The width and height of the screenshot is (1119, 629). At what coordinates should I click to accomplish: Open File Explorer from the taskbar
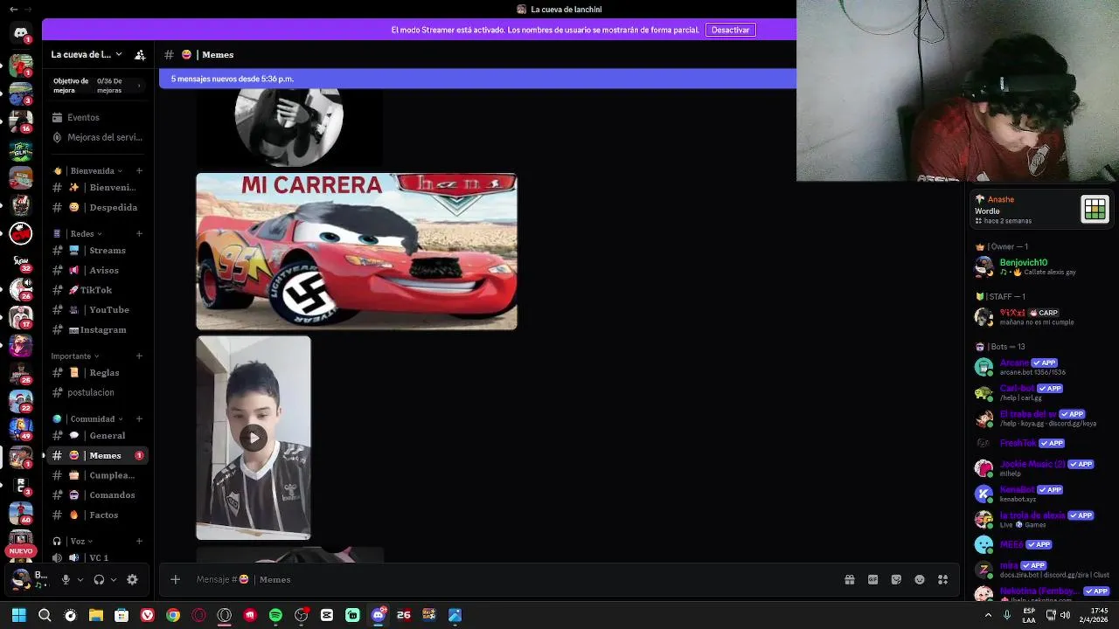coord(96,615)
